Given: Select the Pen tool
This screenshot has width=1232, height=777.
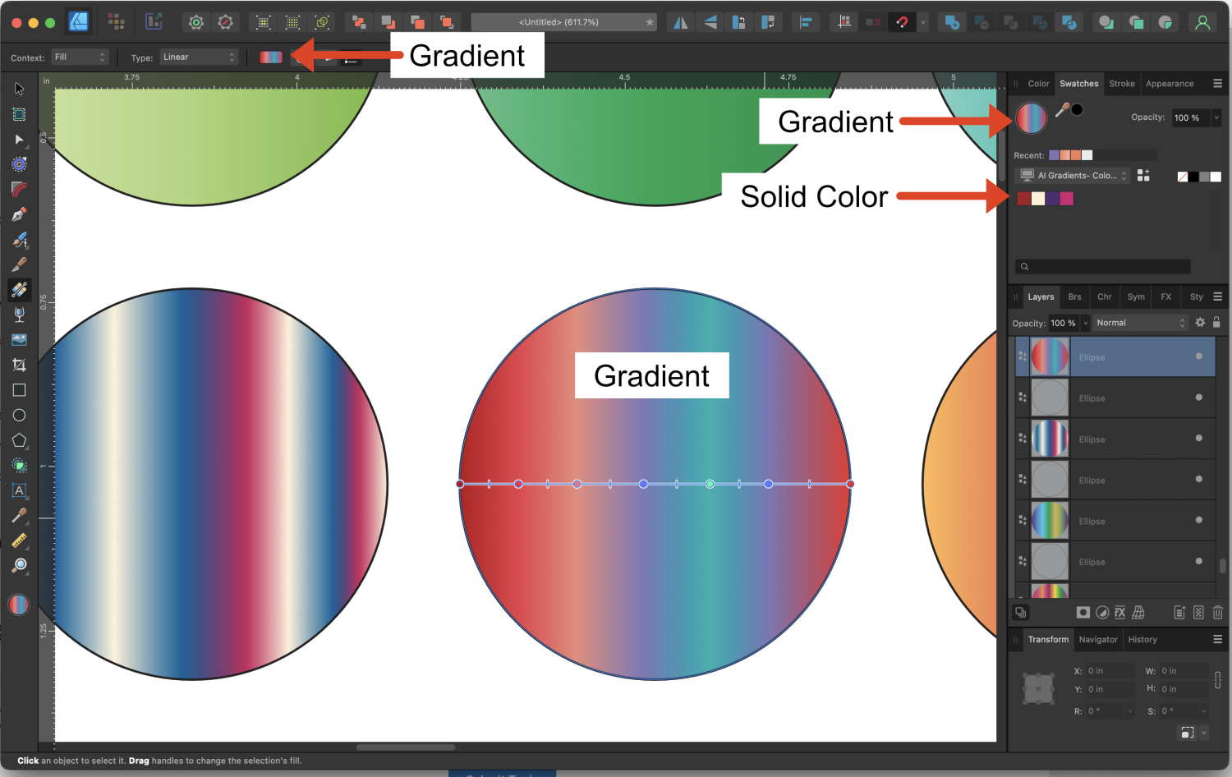Looking at the screenshot, I should (x=18, y=214).
